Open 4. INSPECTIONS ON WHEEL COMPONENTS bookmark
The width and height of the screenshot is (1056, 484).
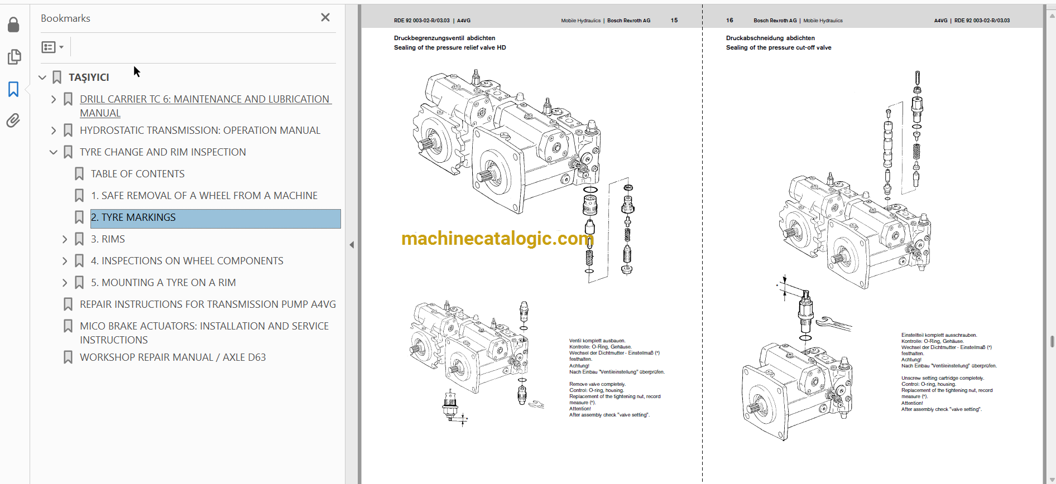click(187, 261)
